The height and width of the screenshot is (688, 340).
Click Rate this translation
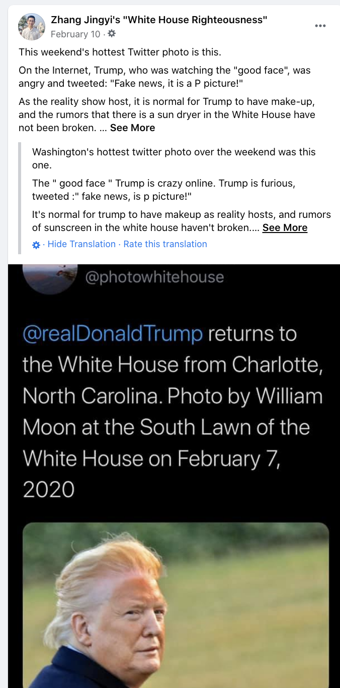tap(165, 244)
